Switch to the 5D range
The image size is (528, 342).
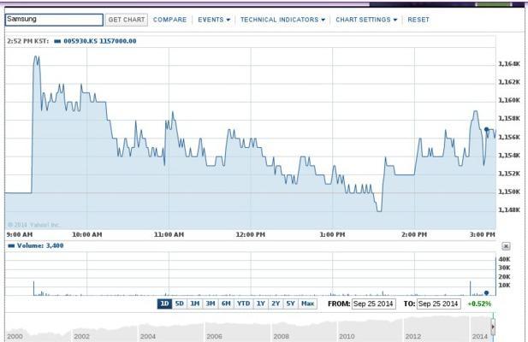click(x=180, y=304)
